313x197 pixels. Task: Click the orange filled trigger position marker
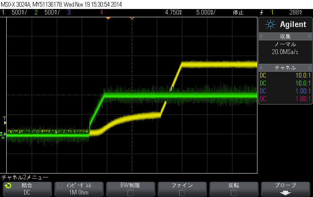tap(108, 18)
